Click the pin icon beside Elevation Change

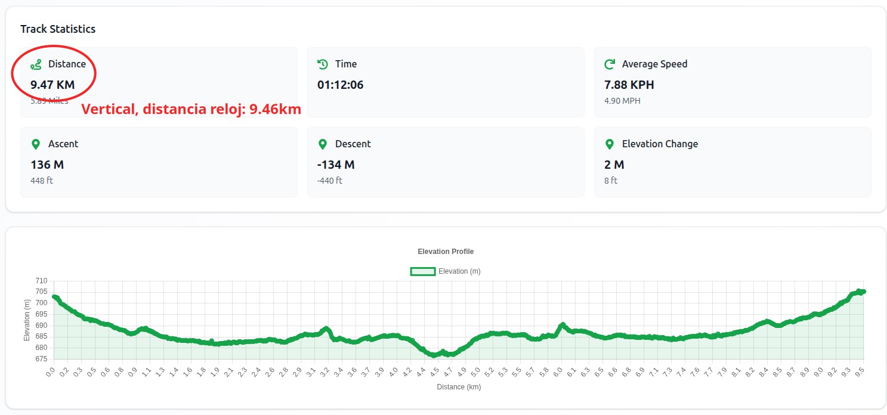tap(610, 144)
